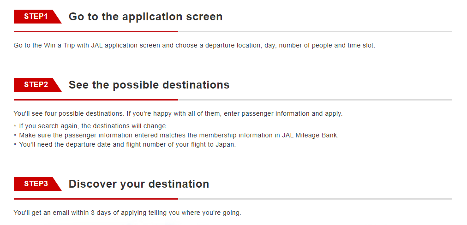Screen dimensions: 467x225
Task: Click the asterisk before 'If you search again'
Action: (x=15, y=126)
